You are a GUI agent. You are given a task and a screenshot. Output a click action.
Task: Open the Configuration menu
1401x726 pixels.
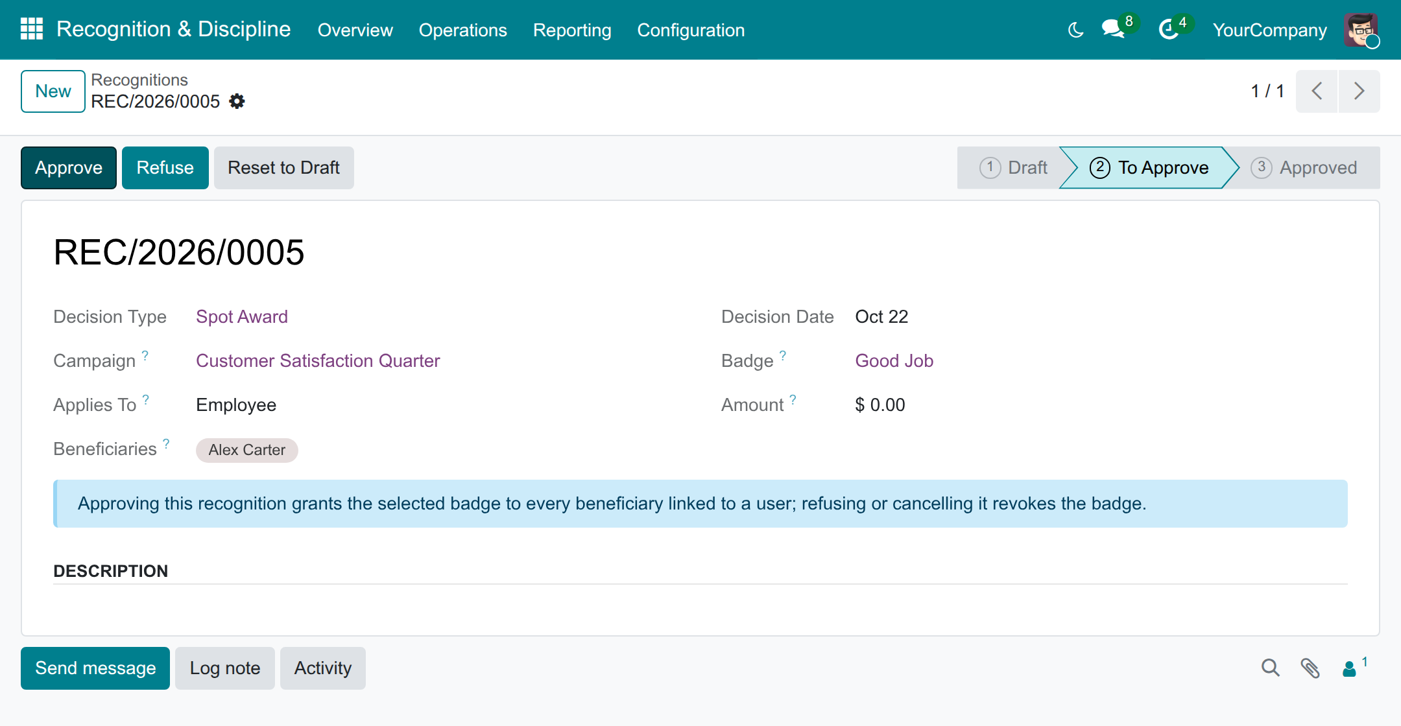691,30
